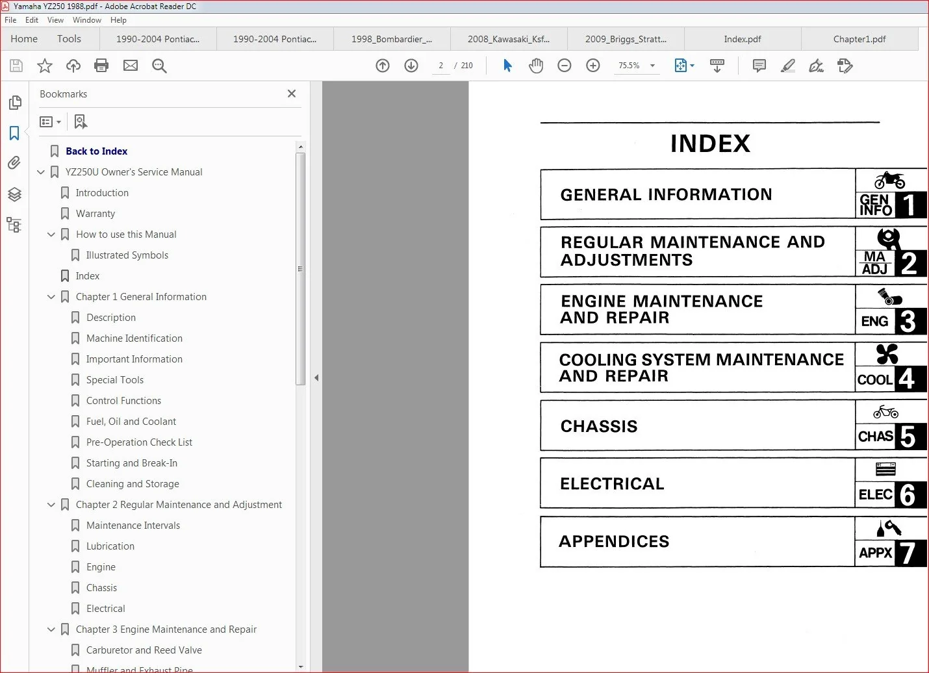Zoom in with the plus button
The width and height of the screenshot is (929, 673).
(593, 66)
